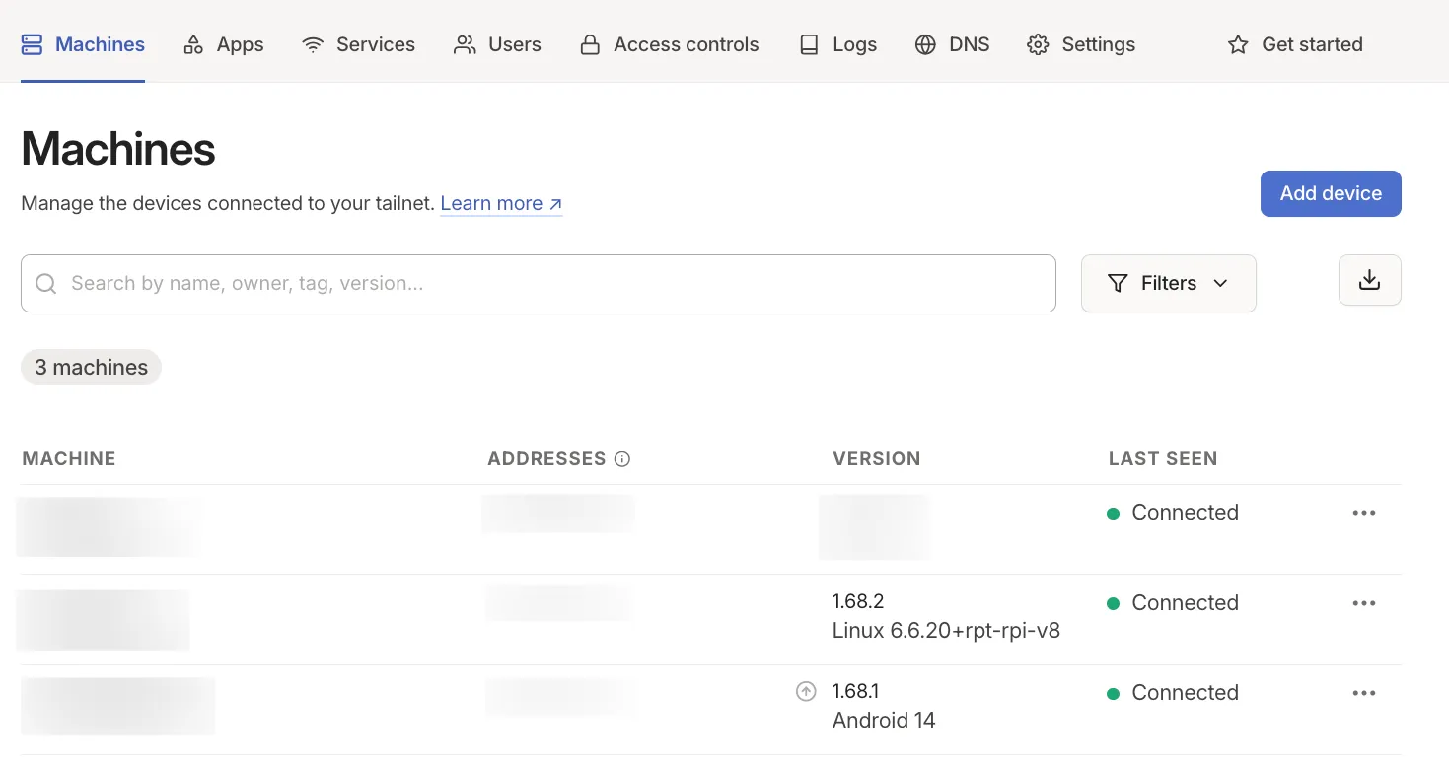Image resolution: width=1449 pixels, height=763 pixels.
Task: Open the Filters dropdown
Action: pyautogui.click(x=1168, y=283)
